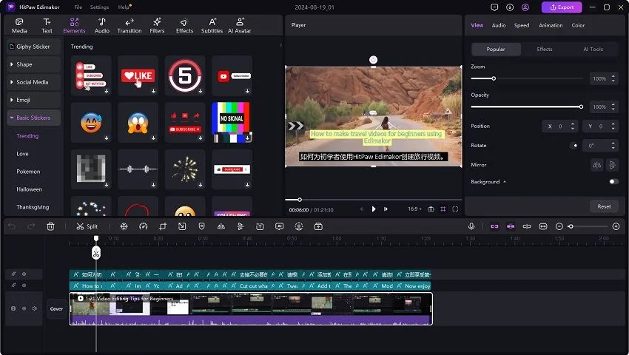
Task: Select the Audio library icon
Action: click(x=102, y=26)
